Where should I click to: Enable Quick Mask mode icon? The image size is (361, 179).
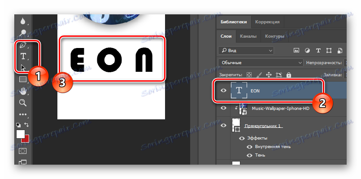(x=23, y=151)
